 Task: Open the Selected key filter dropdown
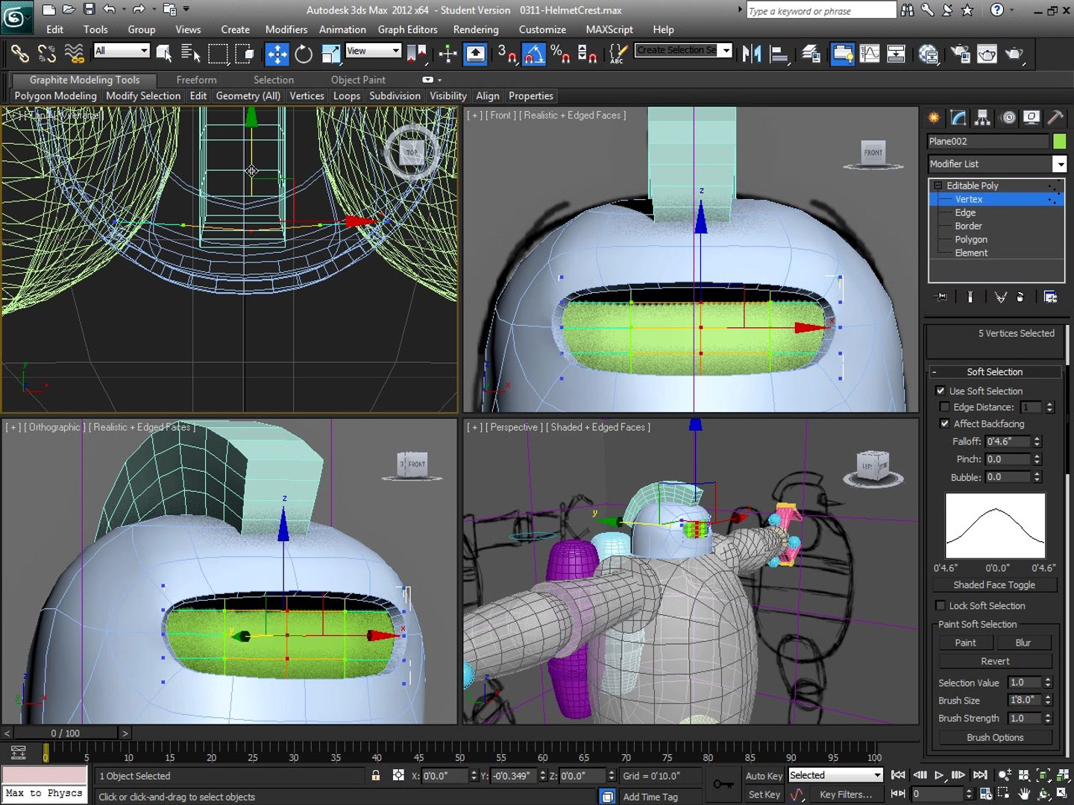pyautogui.click(x=835, y=775)
